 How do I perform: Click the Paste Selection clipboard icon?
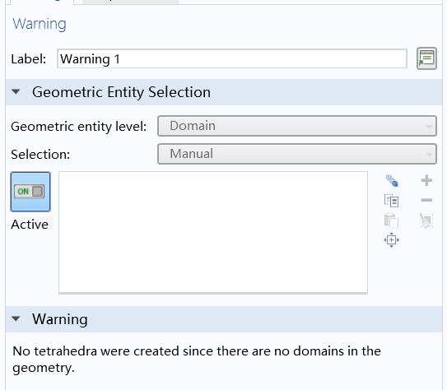point(391,221)
